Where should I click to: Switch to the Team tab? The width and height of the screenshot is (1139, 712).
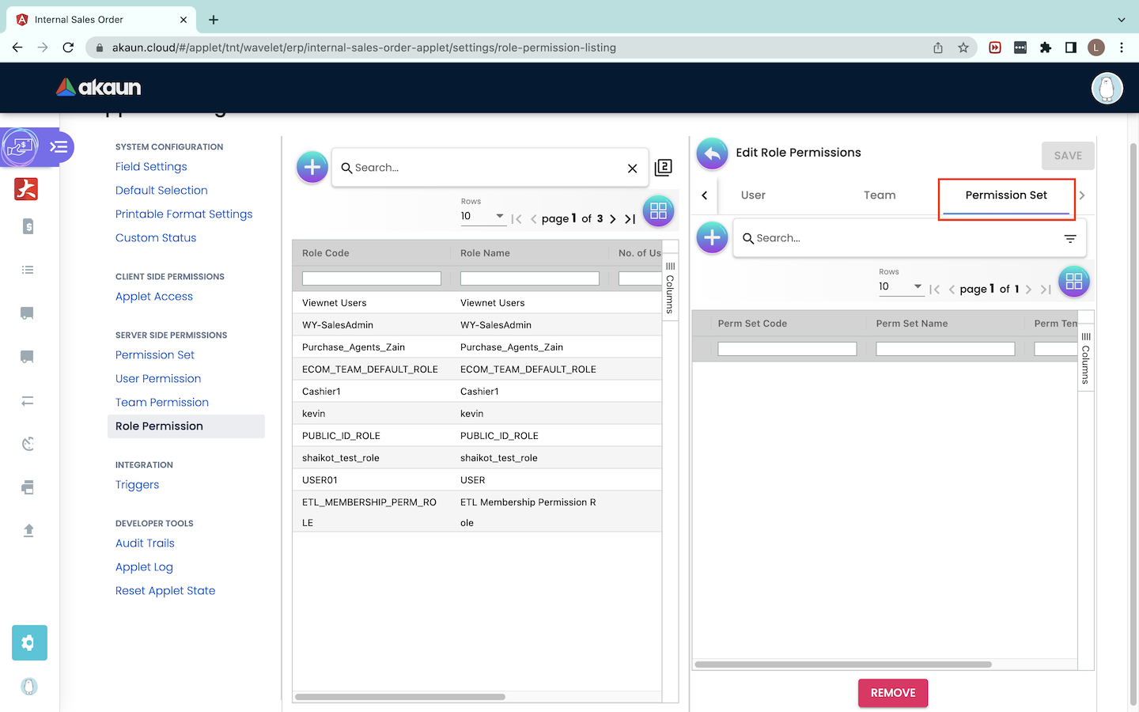[x=880, y=195]
